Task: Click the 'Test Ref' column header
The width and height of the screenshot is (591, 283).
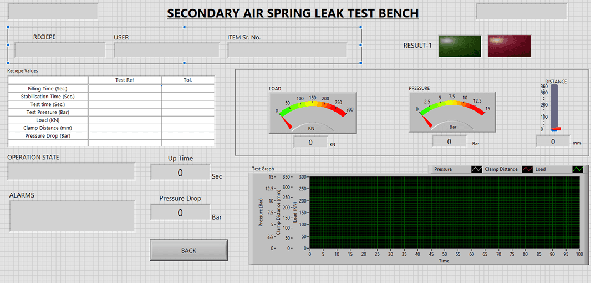Action: click(x=125, y=80)
